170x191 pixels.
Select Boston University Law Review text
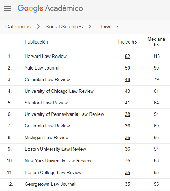click(x=55, y=149)
